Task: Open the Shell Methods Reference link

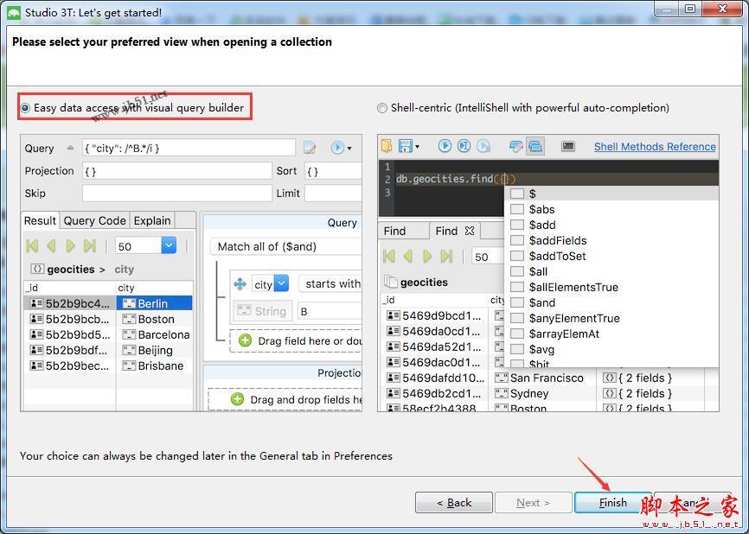Action: point(655,147)
